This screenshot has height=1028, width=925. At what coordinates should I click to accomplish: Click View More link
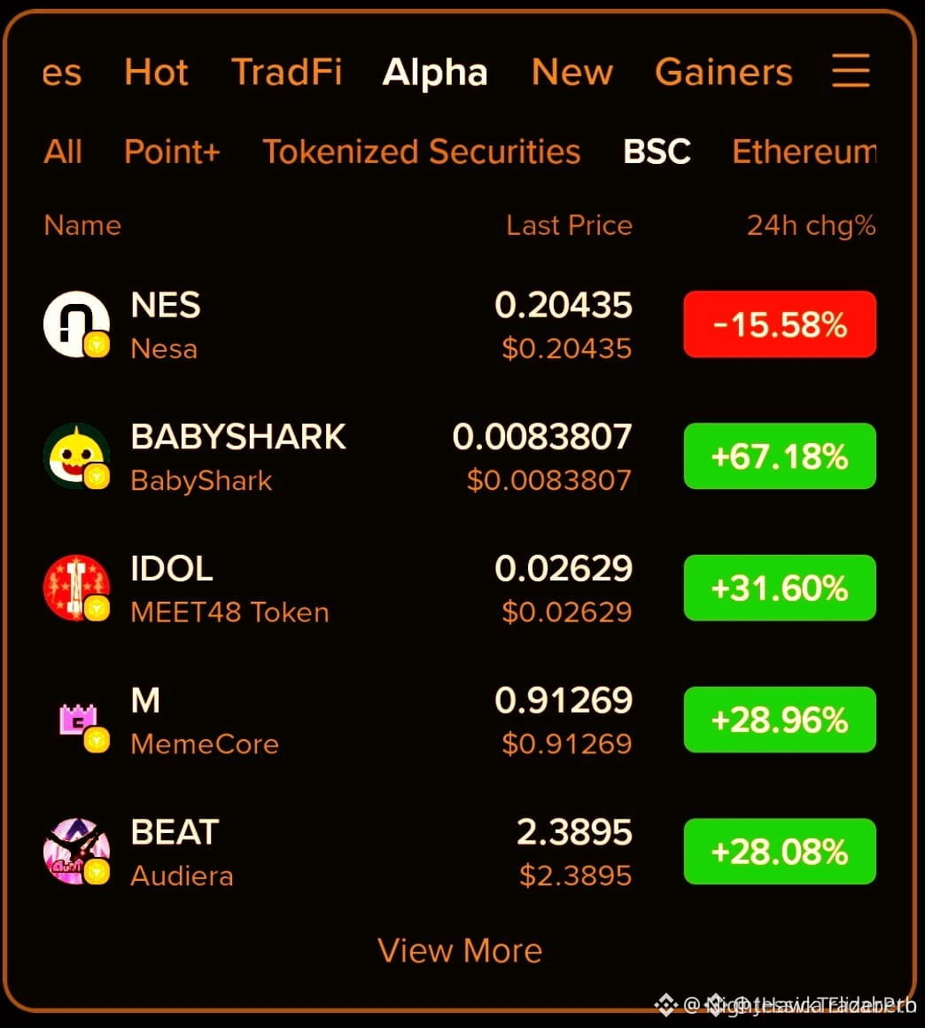pyautogui.click(x=460, y=950)
